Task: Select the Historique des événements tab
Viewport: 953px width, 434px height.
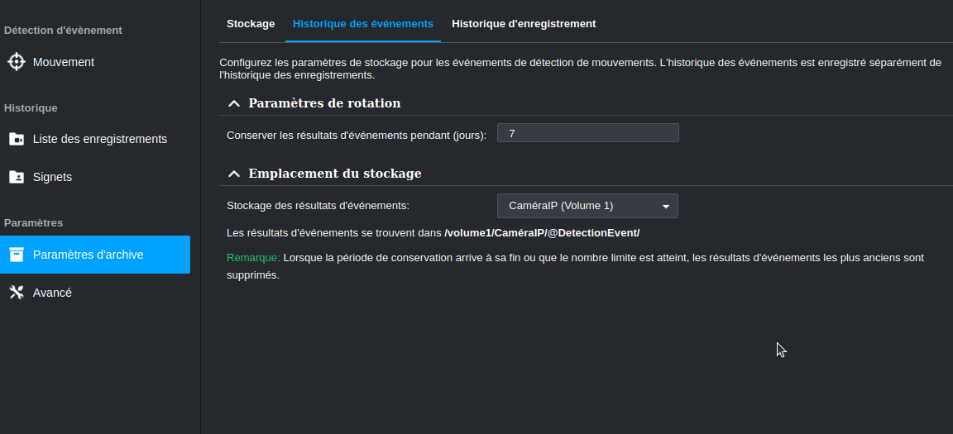Action: coord(363,24)
